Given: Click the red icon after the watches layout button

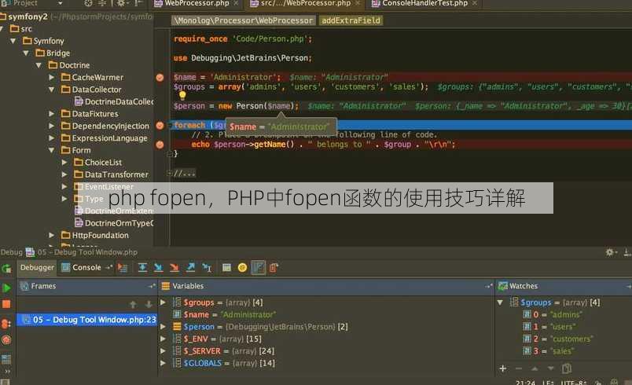Looking at the screenshot, I should click(274, 268).
